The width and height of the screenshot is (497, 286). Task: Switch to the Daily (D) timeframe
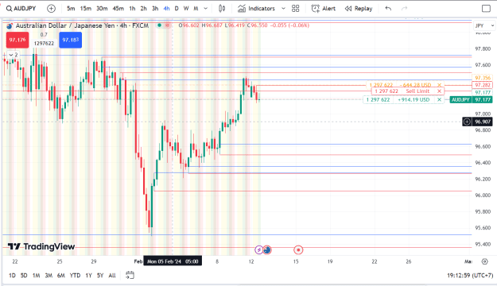point(177,9)
